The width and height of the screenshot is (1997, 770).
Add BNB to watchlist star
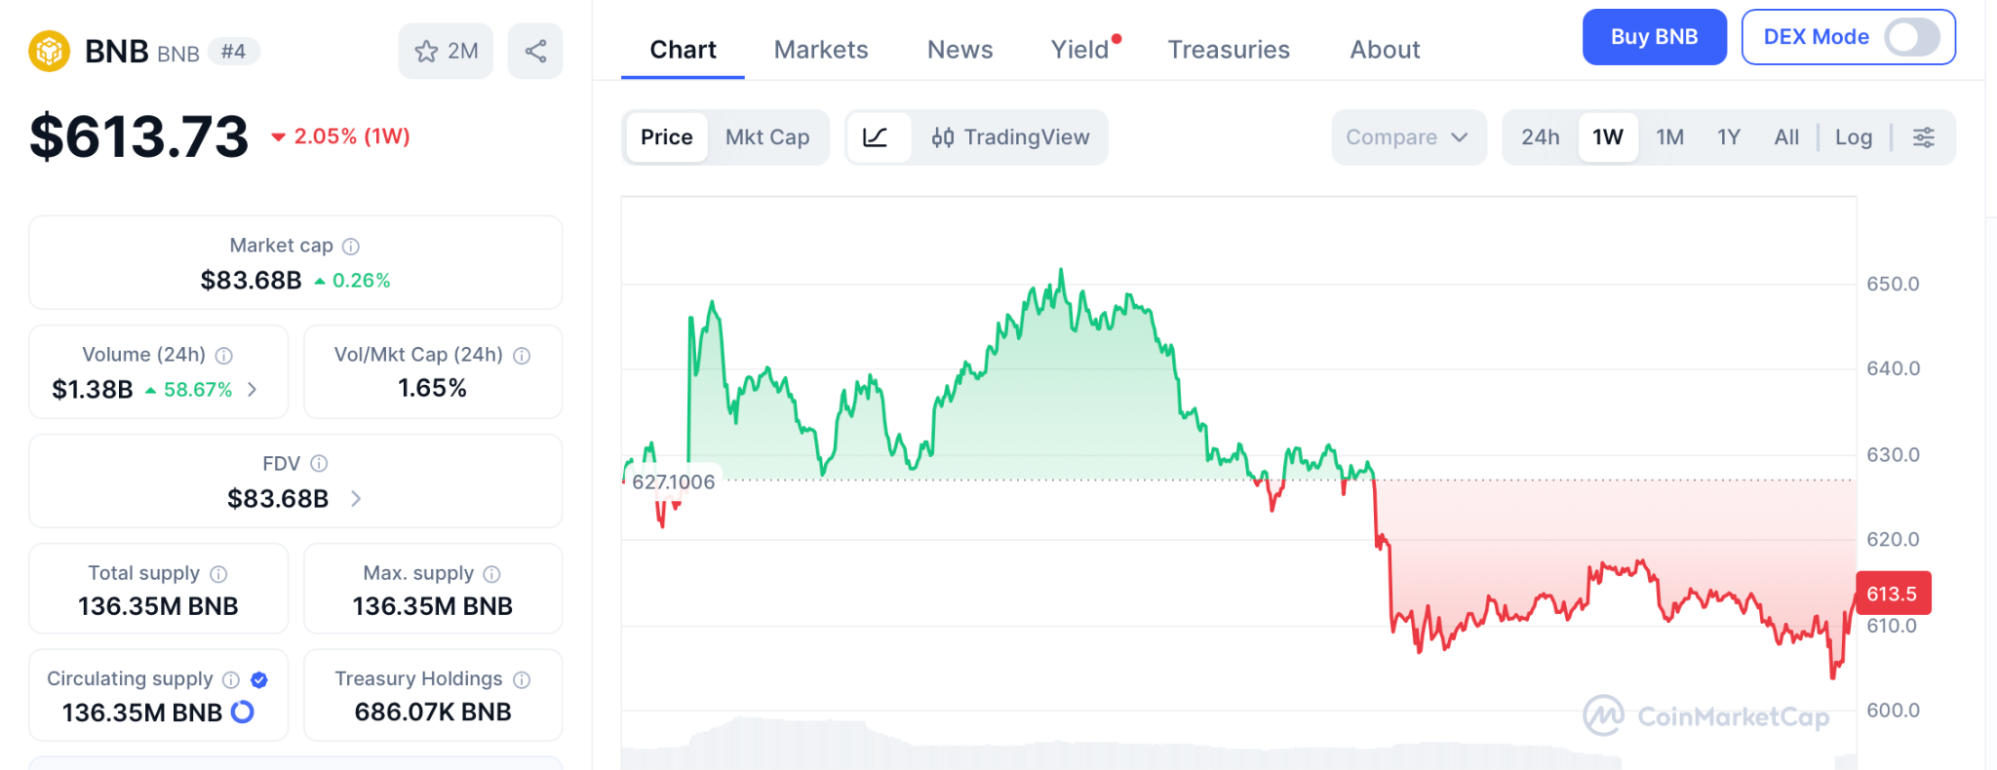tap(427, 52)
